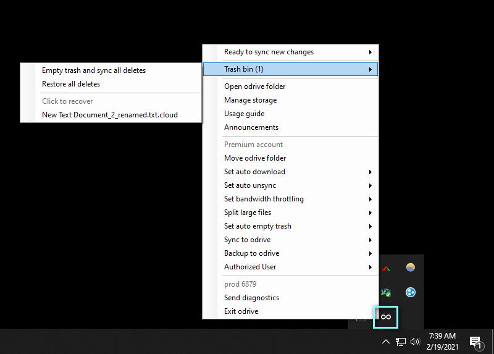
Task: Expand the Set auto download submenu
Action: tap(290, 172)
